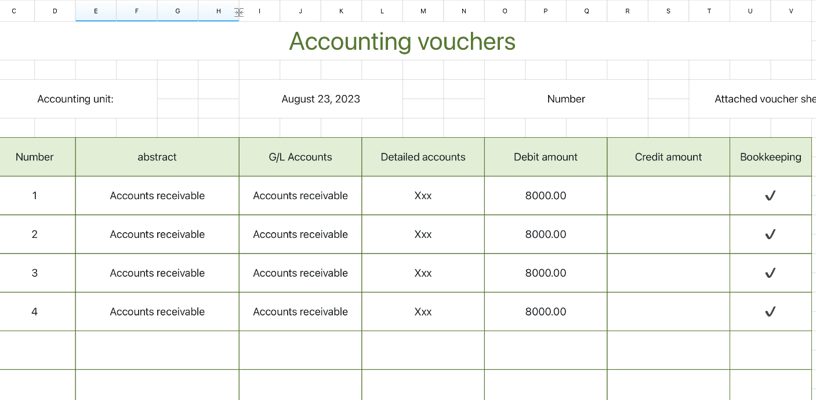
Task: Select column O header
Action: tap(505, 11)
